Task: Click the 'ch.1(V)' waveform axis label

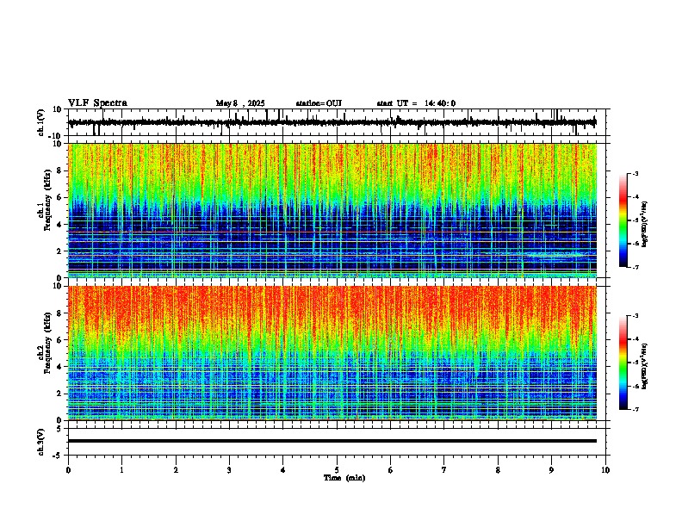Action: pos(41,122)
